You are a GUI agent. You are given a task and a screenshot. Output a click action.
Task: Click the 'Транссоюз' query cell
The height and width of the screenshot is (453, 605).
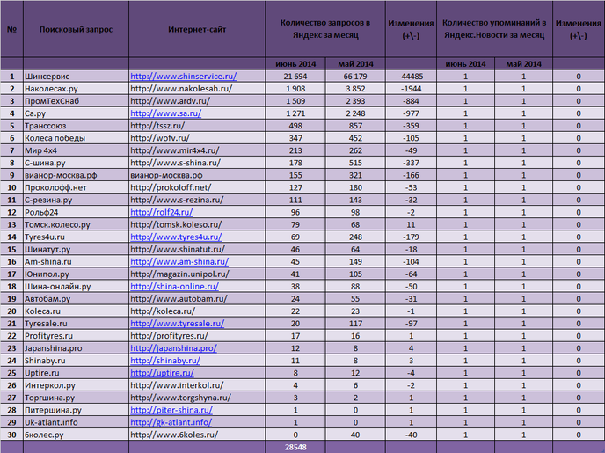pos(76,126)
